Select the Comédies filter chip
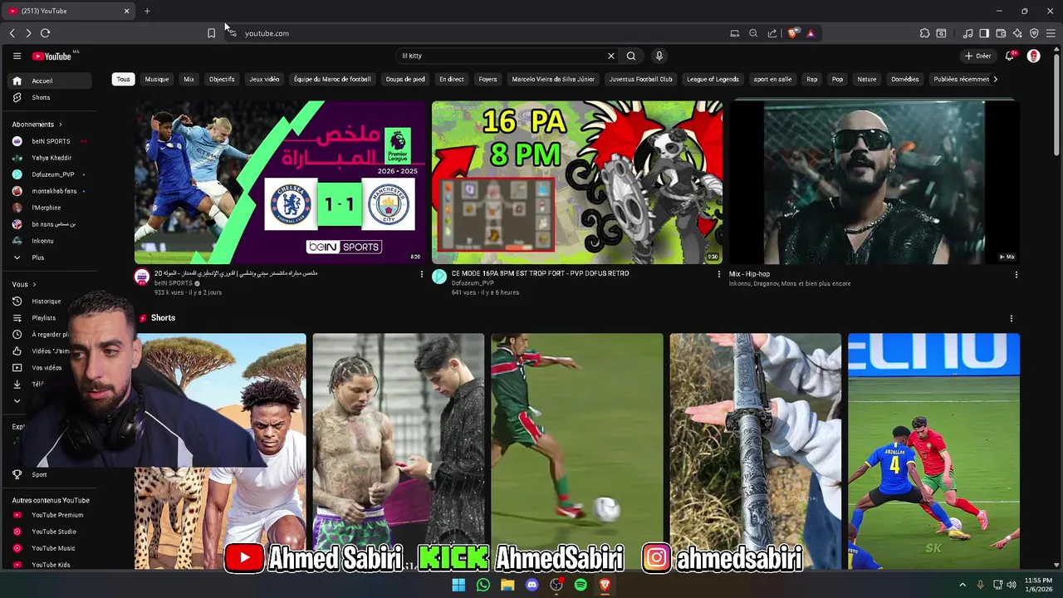 coord(905,79)
